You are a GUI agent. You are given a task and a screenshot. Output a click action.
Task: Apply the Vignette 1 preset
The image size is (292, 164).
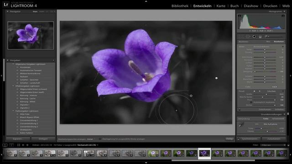25,105
